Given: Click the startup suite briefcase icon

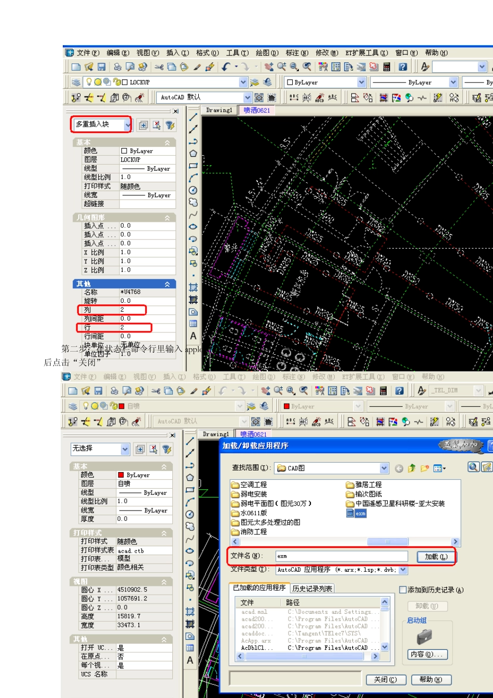Looking at the screenshot, I should pos(424,636).
